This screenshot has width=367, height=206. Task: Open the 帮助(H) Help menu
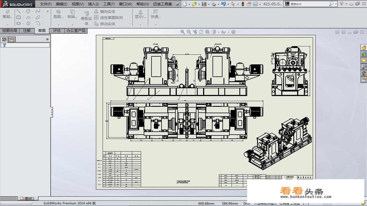point(142,4)
